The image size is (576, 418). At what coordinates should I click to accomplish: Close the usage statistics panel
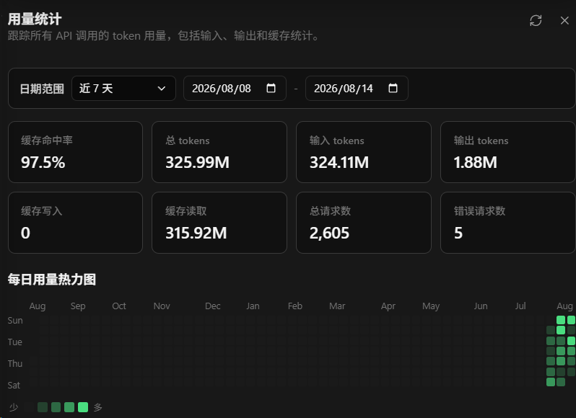click(564, 20)
